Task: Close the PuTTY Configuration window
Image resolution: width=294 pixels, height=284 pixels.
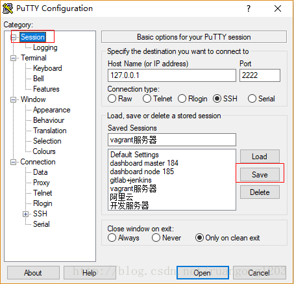Action: coord(278,8)
